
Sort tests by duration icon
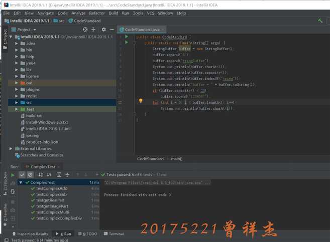click(x=49, y=175)
